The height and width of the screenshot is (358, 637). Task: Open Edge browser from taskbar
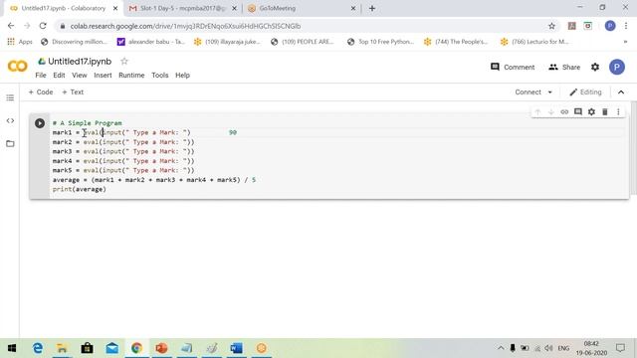point(38,348)
